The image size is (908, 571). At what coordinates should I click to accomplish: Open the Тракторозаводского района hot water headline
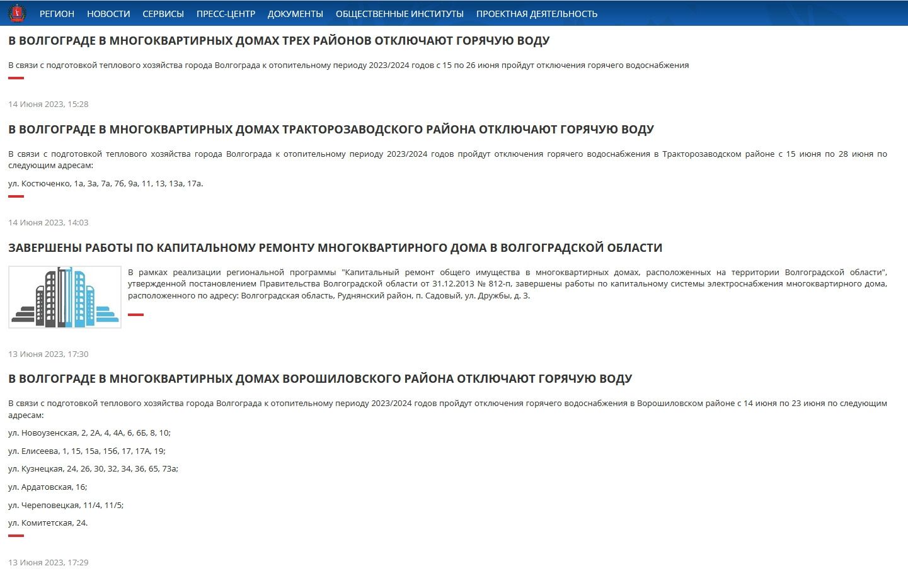pos(331,130)
